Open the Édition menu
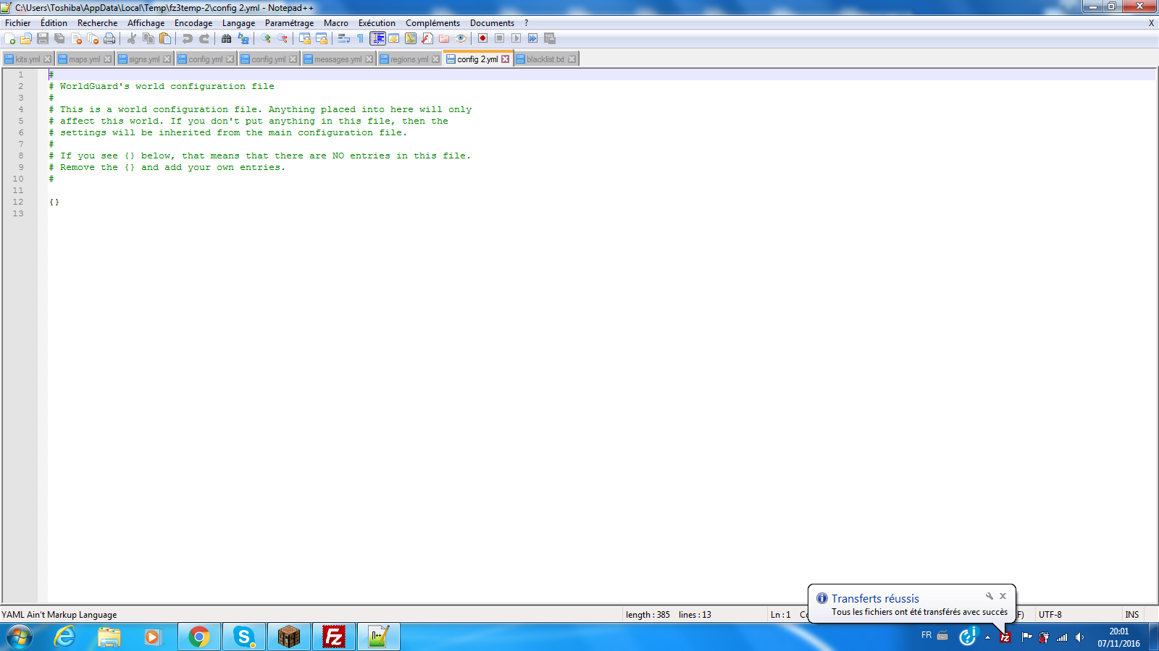The width and height of the screenshot is (1159, 651). 54,23
